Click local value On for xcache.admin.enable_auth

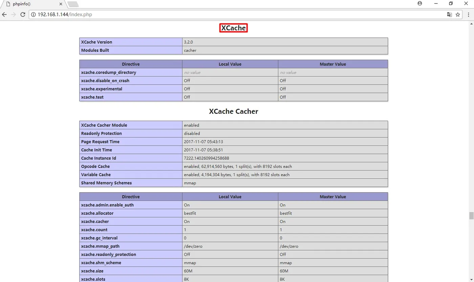pos(187,205)
